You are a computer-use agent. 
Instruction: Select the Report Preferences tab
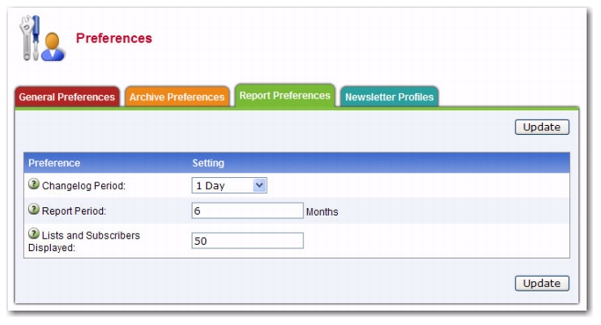285,95
